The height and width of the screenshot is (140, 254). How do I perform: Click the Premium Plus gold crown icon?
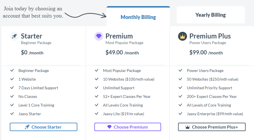(x=183, y=36)
